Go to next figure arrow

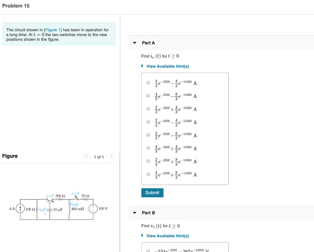click(x=111, y=156)
